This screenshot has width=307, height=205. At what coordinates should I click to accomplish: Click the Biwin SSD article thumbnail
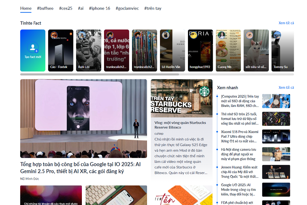click(x=276, y=101)
